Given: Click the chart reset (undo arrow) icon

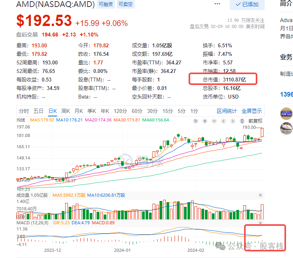Looking at the screenshot, I should pos(196,121).
